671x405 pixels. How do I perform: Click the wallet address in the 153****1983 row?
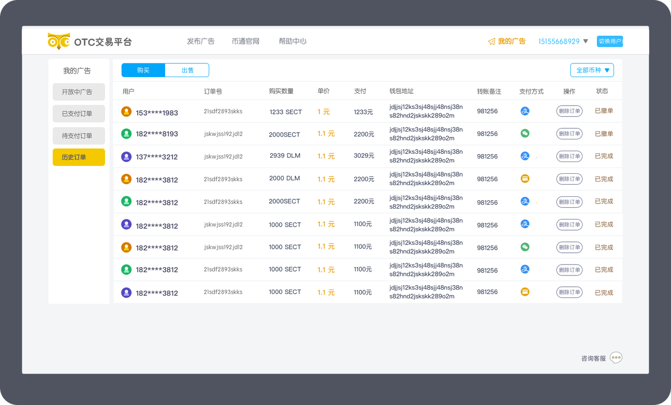tap(426, 111)
